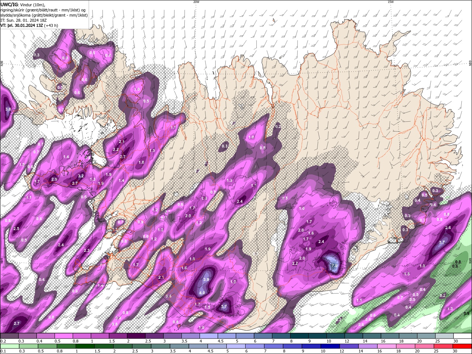Select the 4 lavender swatch in upper legend row
This screenshot has height=354, width=472.
[x=209, y=336]
